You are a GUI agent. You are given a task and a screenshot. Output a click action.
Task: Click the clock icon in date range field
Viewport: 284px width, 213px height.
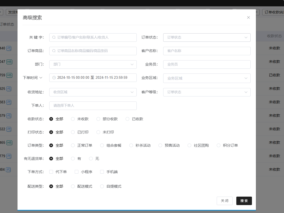click(x=54, y=78)
